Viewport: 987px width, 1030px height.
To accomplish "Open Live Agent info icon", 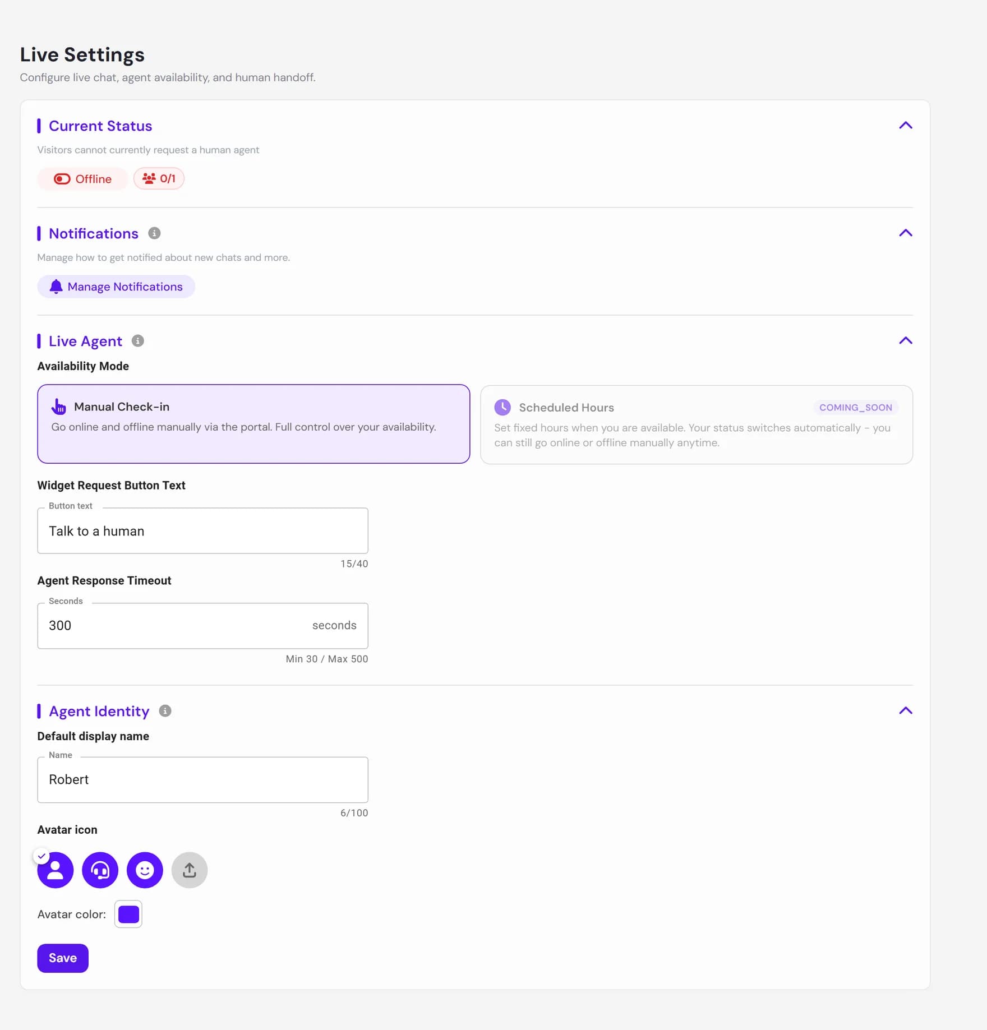I will coord(138,341).
